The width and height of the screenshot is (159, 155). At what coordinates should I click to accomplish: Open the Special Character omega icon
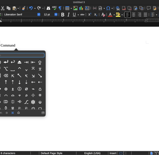pyautogui.click(x=108, y=8)
